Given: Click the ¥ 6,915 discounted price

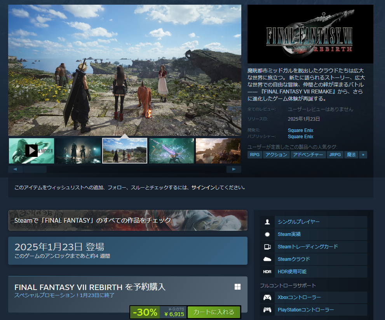Looking at the screenshot, I should 174,314.
